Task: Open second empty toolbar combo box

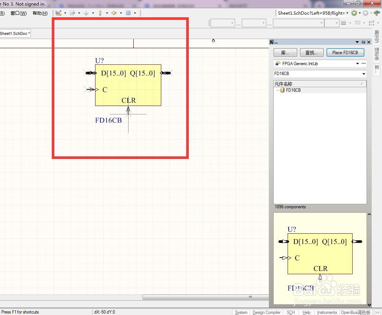Action: point(254,23)
